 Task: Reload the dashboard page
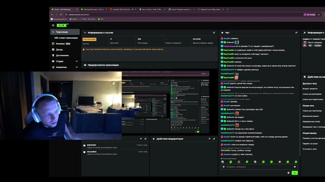[x=61, y=15]
